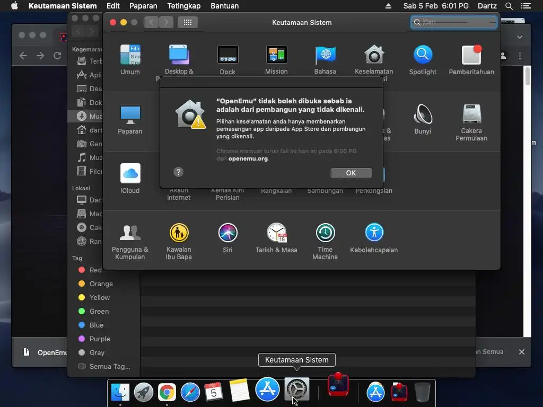Open Kawalan Ibu Bapa preferences
The height and width of the screenshot is (407, 543).
click(x=179, y=241)
